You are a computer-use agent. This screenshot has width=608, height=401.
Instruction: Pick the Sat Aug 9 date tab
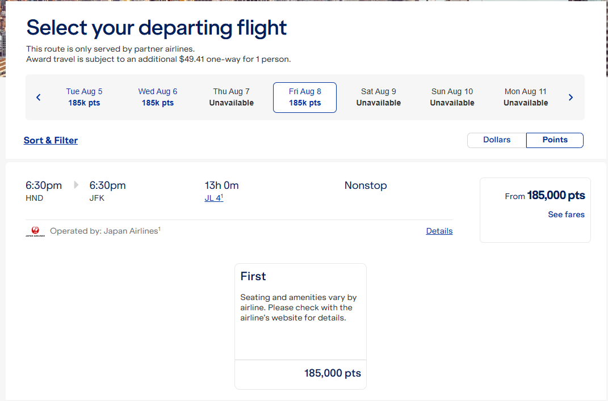point(379,98)
